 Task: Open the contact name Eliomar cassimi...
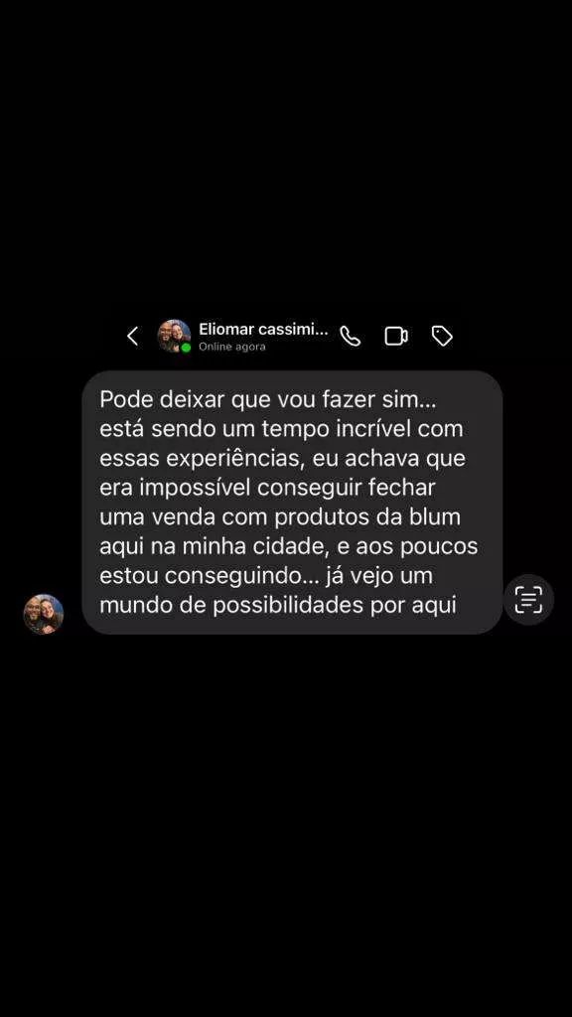tap(263, 330)
